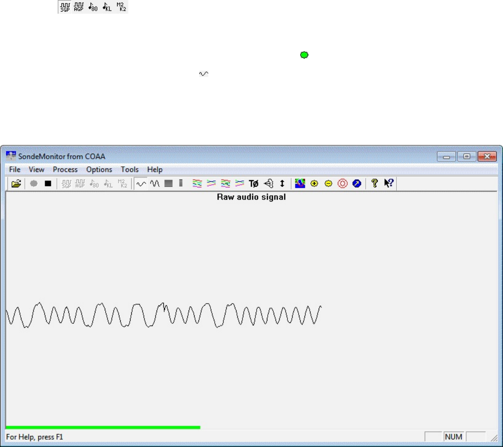Click the green signal level bar
The width and height of the screenshot is (503, 447).
pos(103,427)
